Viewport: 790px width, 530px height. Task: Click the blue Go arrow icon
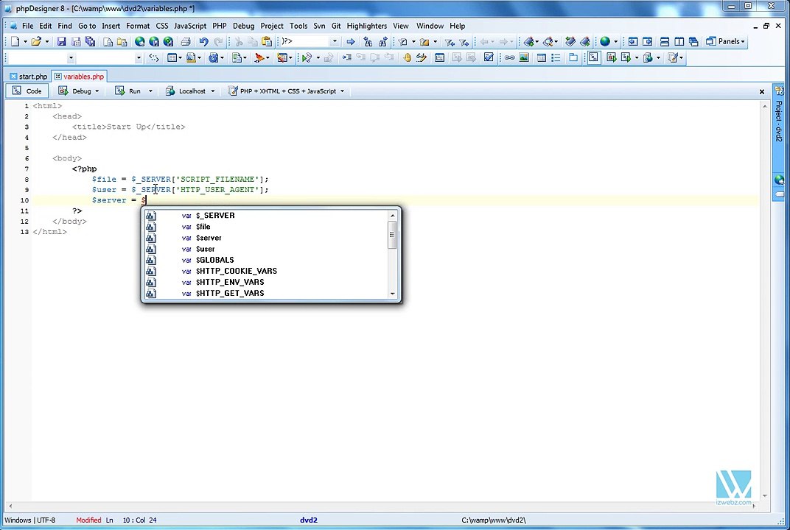click(351, 42)
